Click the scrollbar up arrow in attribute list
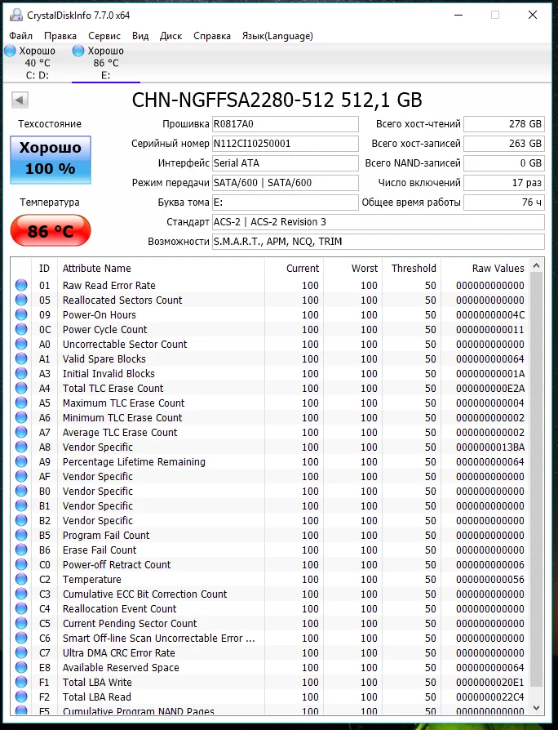The height and width of the screenshot is (730, 558). tap(536, 265)
